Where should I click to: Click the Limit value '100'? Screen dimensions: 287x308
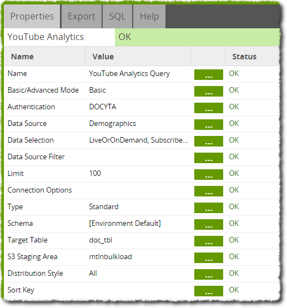pyautogui.click(x=95, y=174)
